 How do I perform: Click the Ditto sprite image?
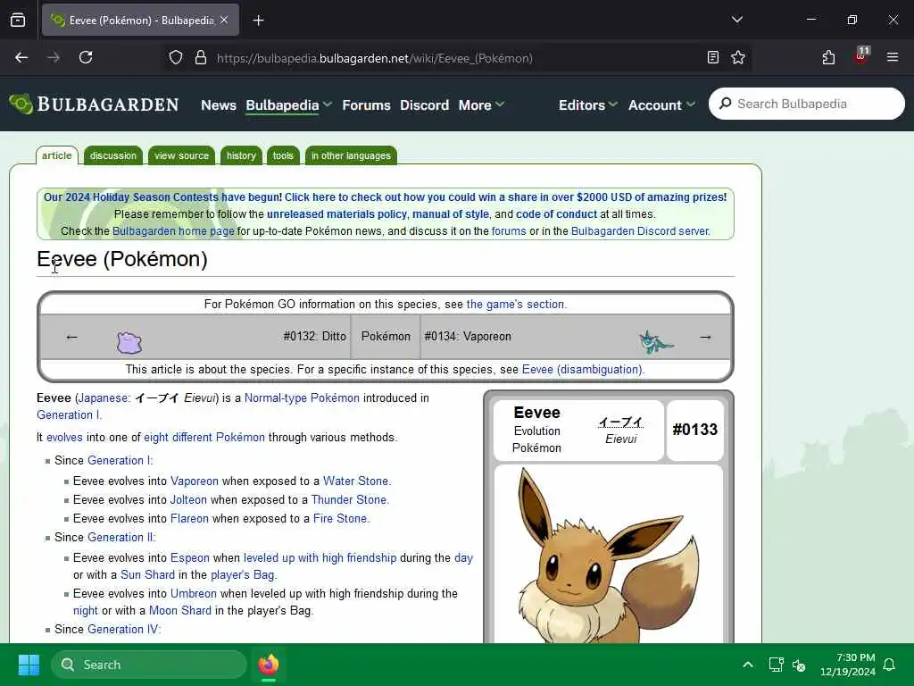coord(129,342)
